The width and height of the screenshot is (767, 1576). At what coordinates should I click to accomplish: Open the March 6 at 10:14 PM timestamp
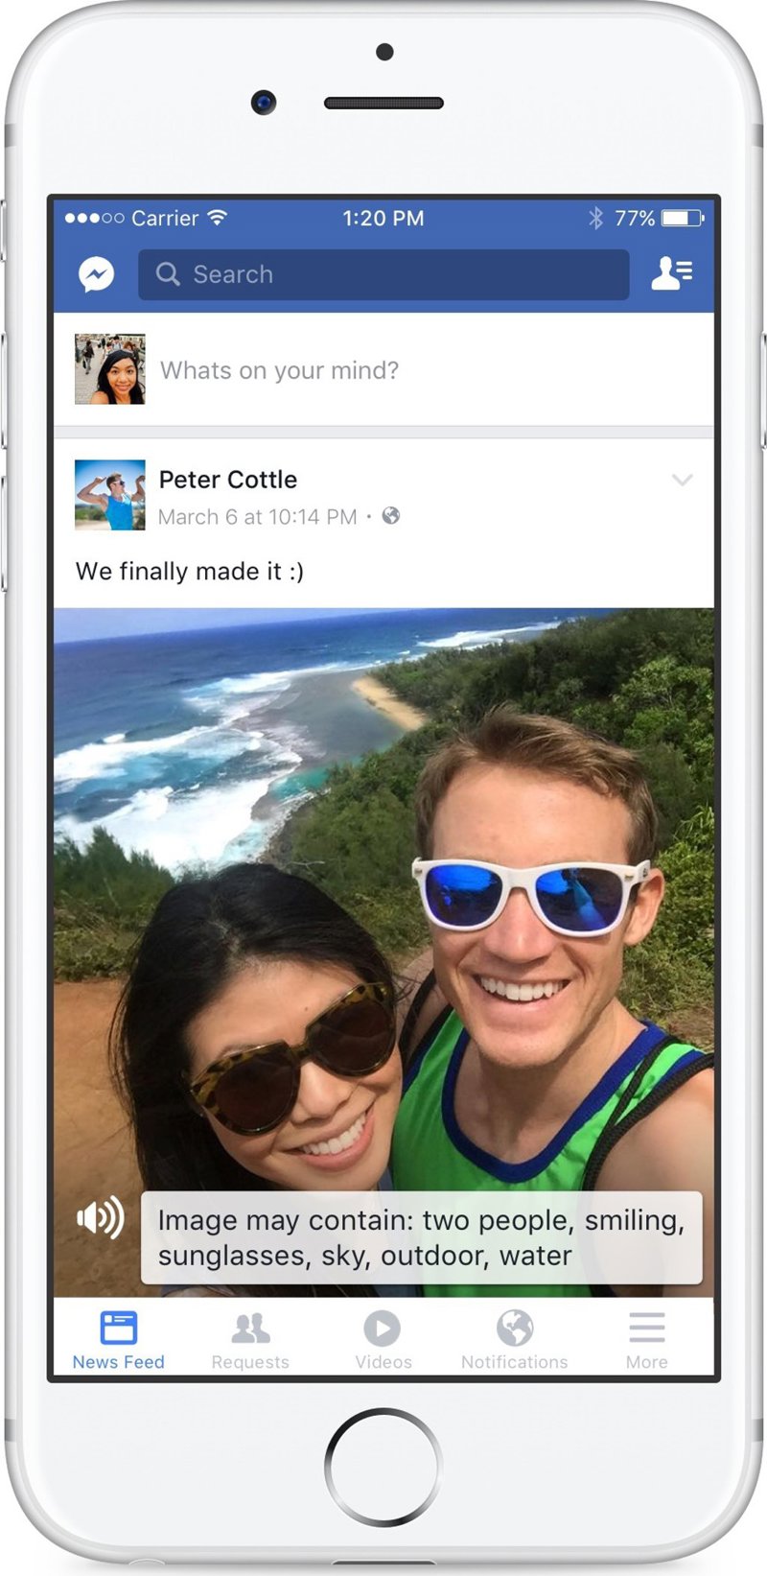tap(257, 517)
